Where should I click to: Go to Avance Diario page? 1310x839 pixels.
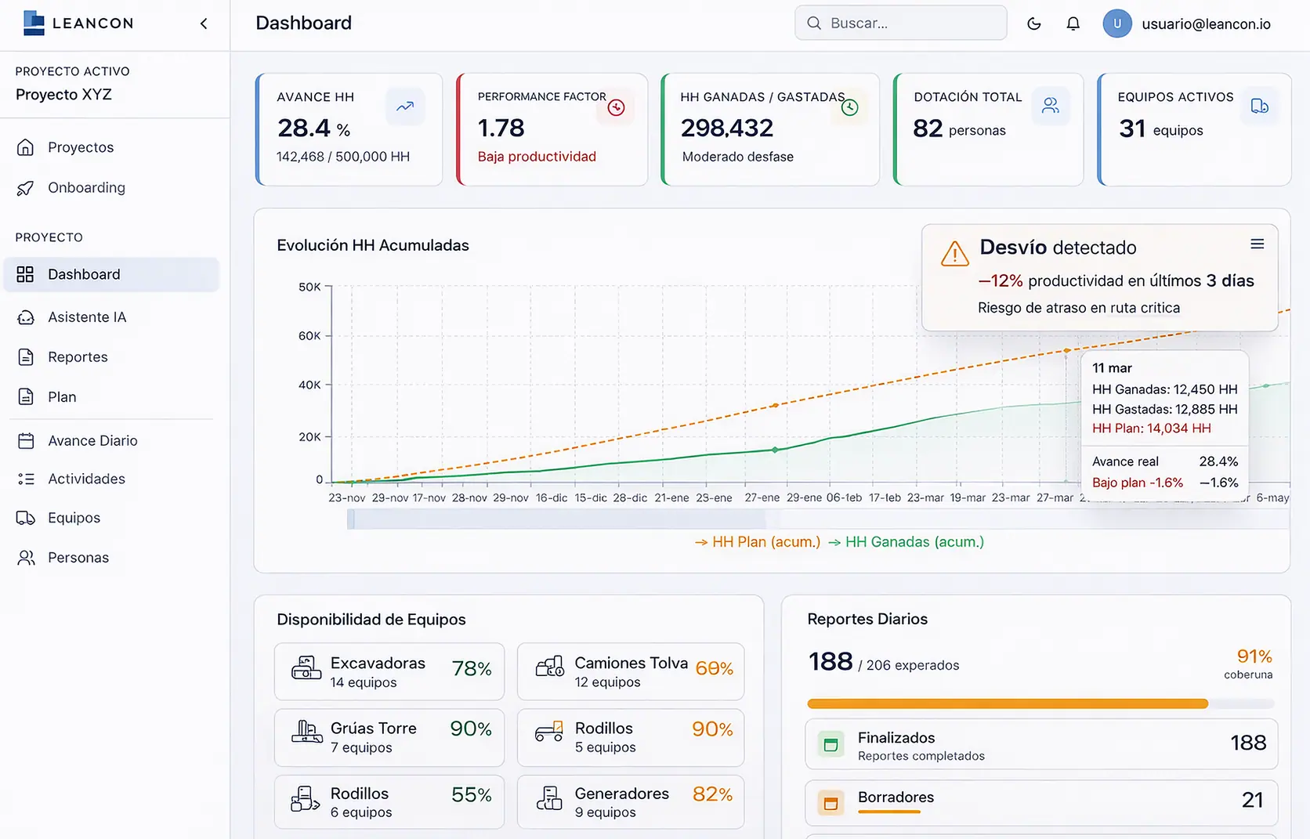pos(111,441)
